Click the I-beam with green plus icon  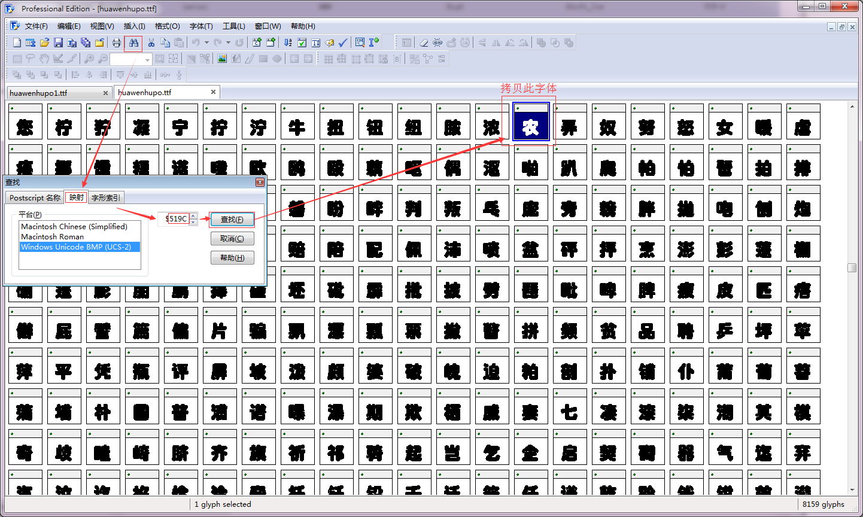(x=374, y=42)
